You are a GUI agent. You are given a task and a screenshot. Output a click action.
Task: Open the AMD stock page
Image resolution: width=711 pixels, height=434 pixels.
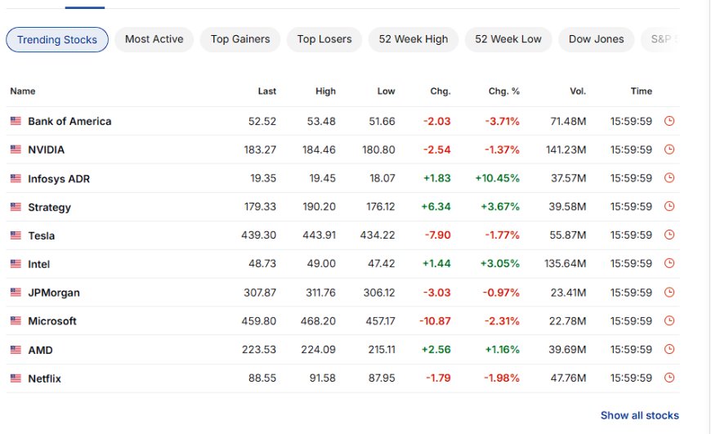point(40,350)
